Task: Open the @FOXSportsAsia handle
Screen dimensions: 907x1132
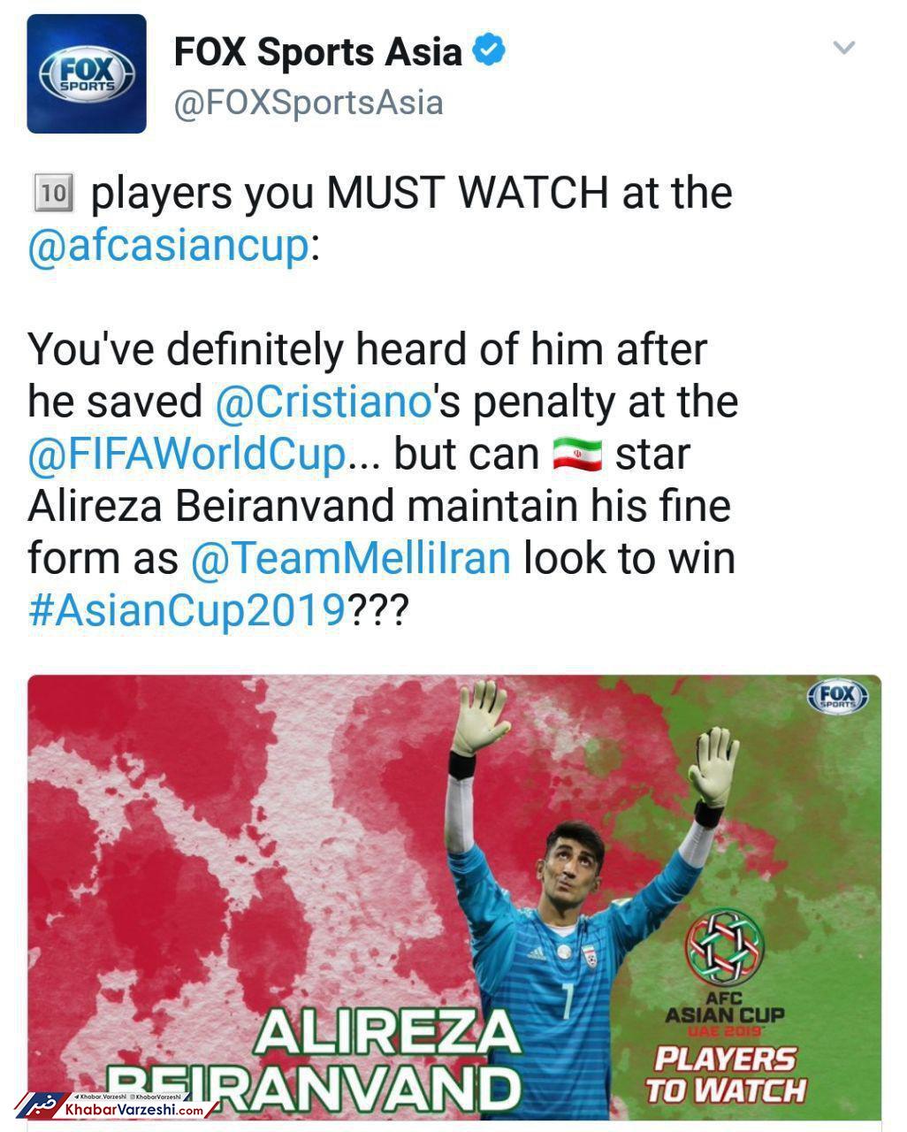Action: point(309,103)
